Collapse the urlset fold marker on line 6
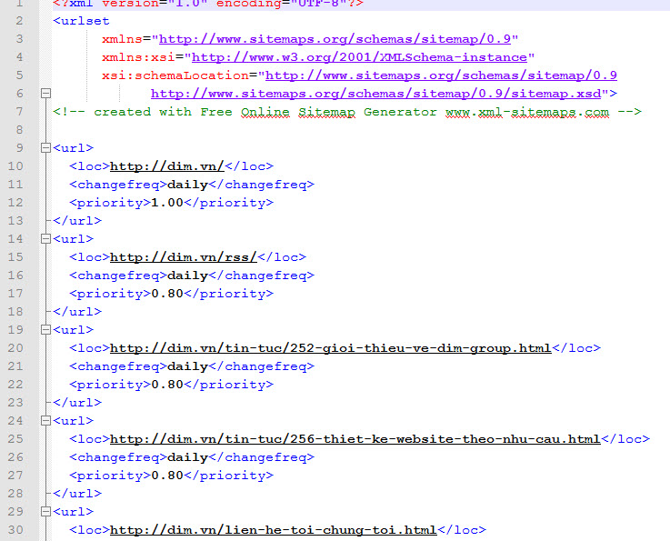This screenshot has height=541, width=670. tap(45, 94)
